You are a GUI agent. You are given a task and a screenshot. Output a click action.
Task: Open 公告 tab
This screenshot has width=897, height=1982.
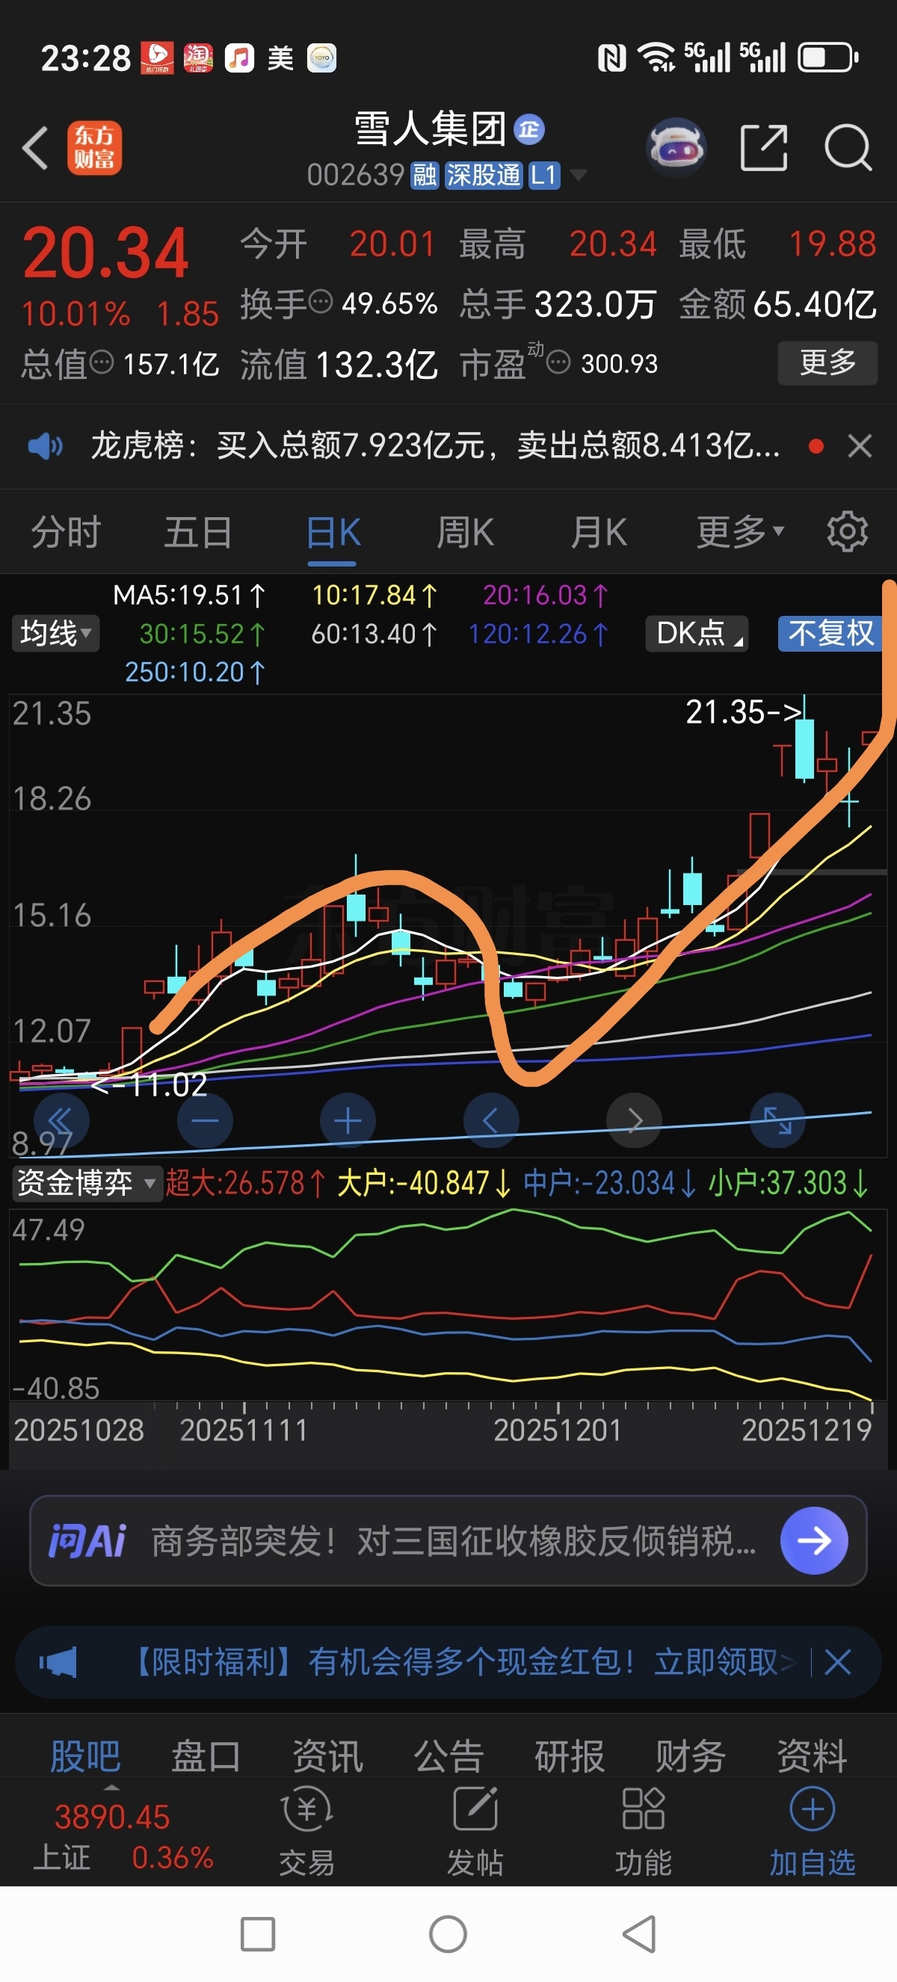tap(449, 1756)
